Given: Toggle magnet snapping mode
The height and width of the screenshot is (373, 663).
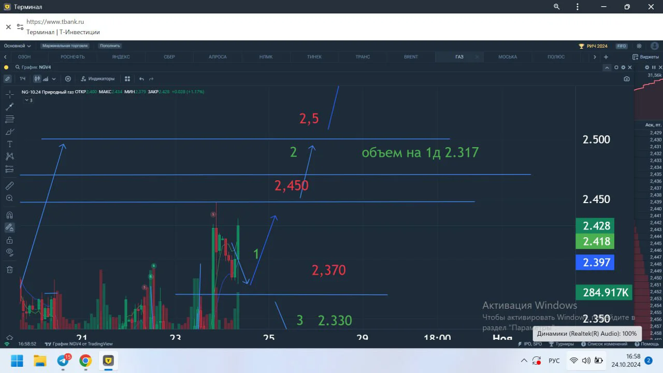Looking at the screenshot, I should coord(9,215).
